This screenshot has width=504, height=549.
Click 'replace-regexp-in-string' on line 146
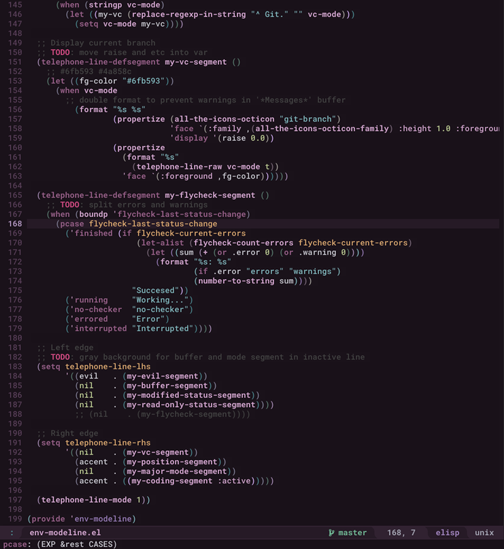pyautogui.click(x=188, y=14)
